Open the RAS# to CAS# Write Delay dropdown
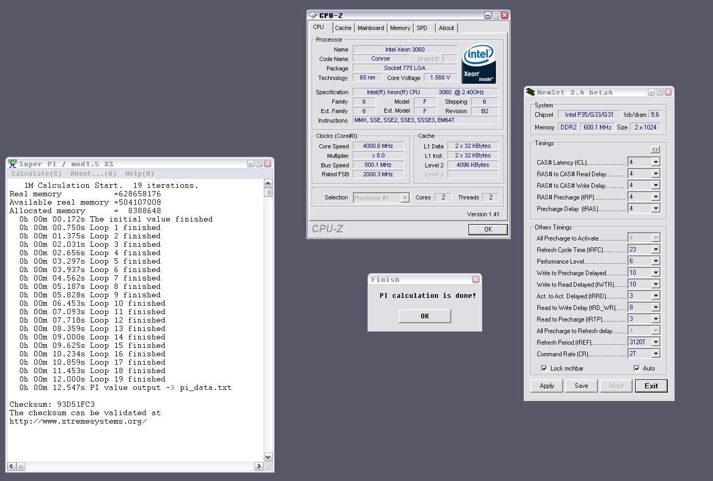The image size is (713, 481). (656, 185)
